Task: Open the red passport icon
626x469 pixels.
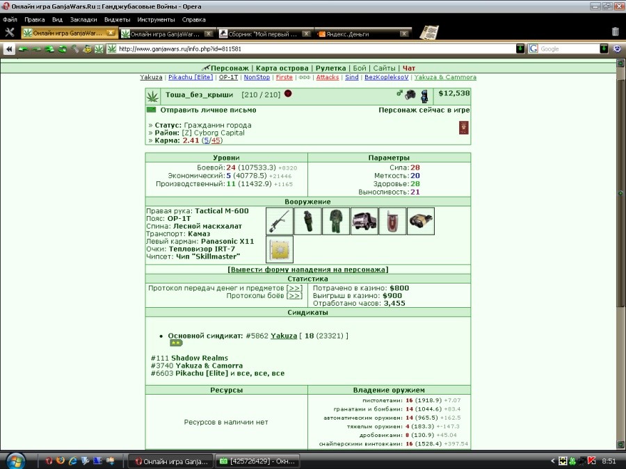Action: pos(463,128)
